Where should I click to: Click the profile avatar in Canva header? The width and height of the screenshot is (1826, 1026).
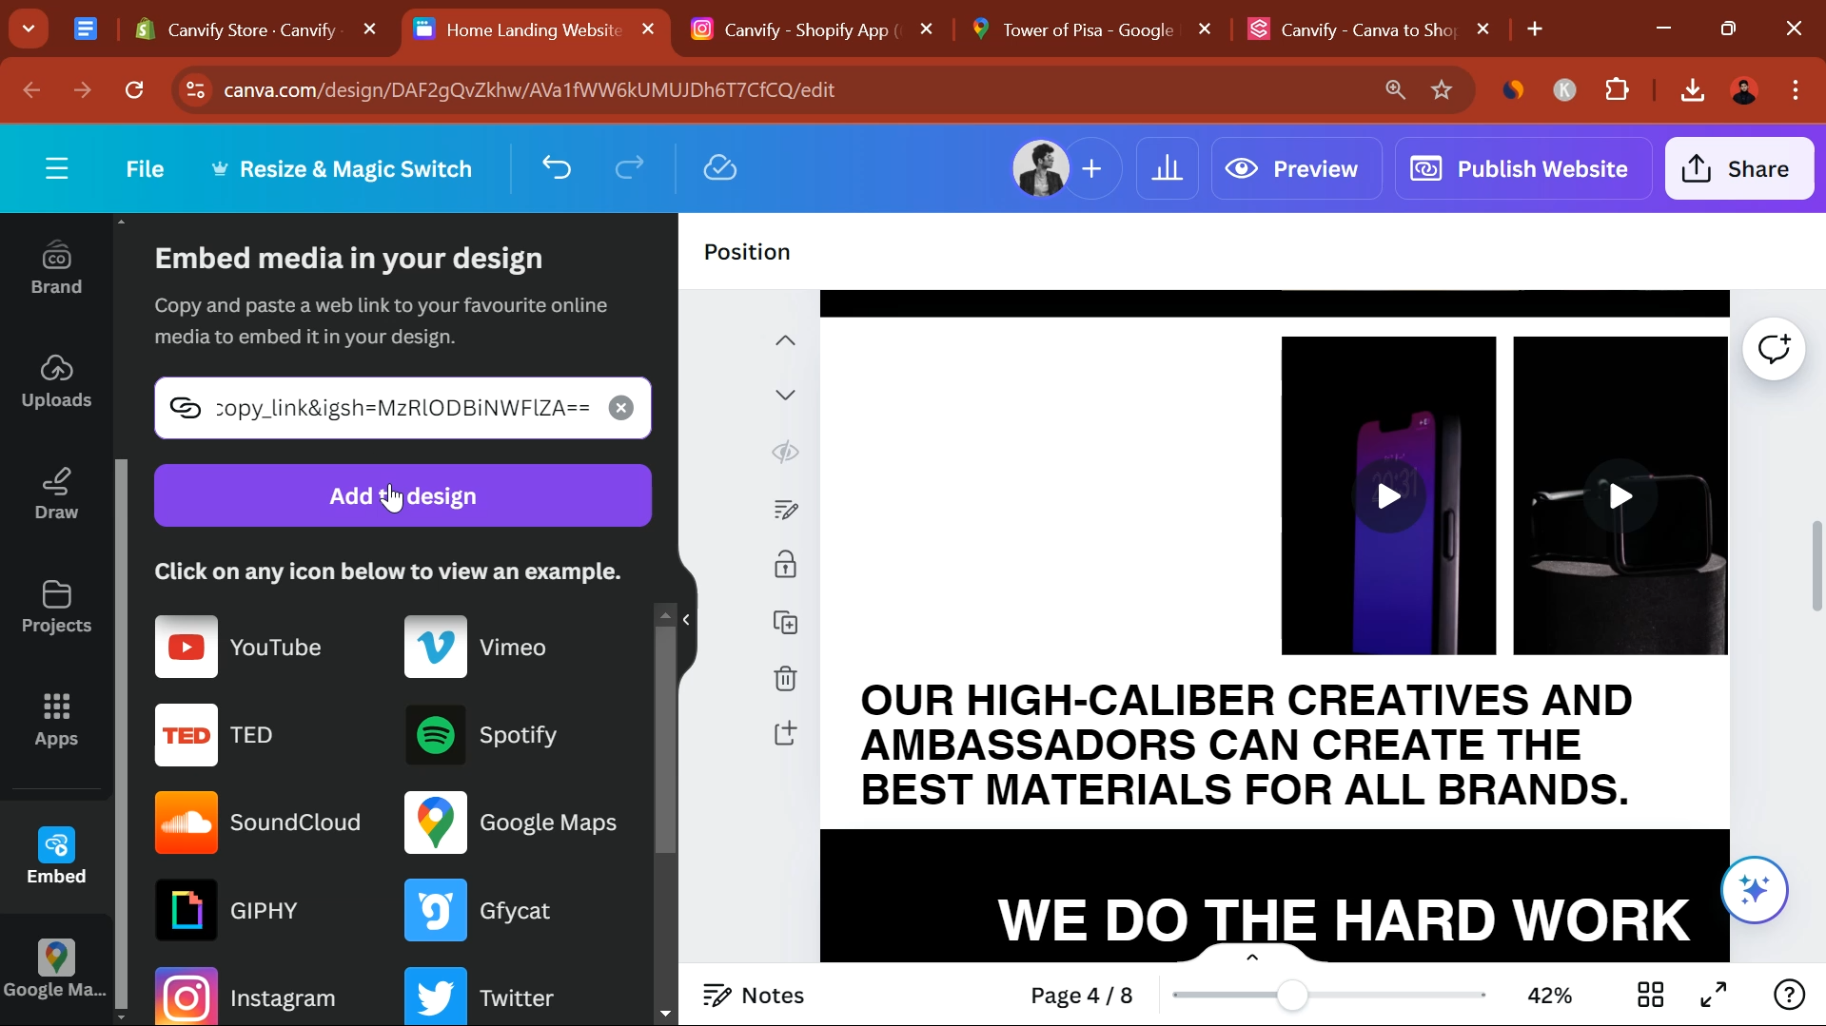[1041, 168]
